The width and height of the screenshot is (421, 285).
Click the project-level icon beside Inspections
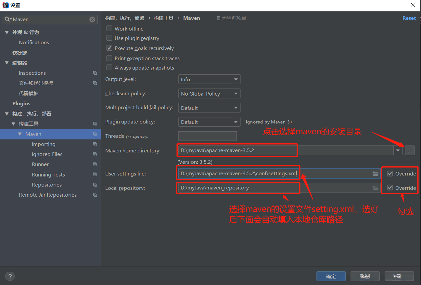[x=95, y=73]
